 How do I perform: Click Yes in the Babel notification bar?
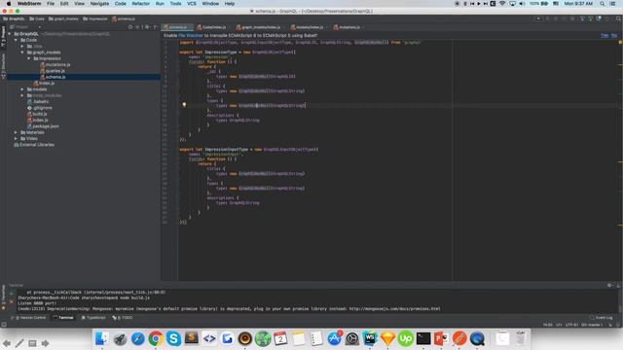click(605, 36)
